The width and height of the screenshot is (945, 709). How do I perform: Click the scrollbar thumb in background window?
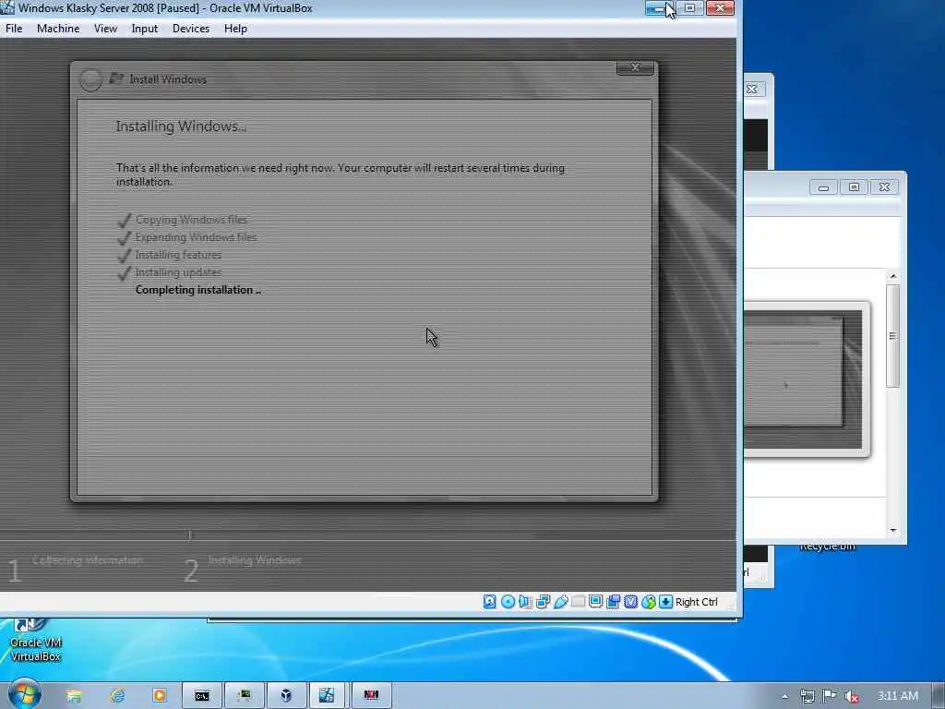[x=893, y=336]
